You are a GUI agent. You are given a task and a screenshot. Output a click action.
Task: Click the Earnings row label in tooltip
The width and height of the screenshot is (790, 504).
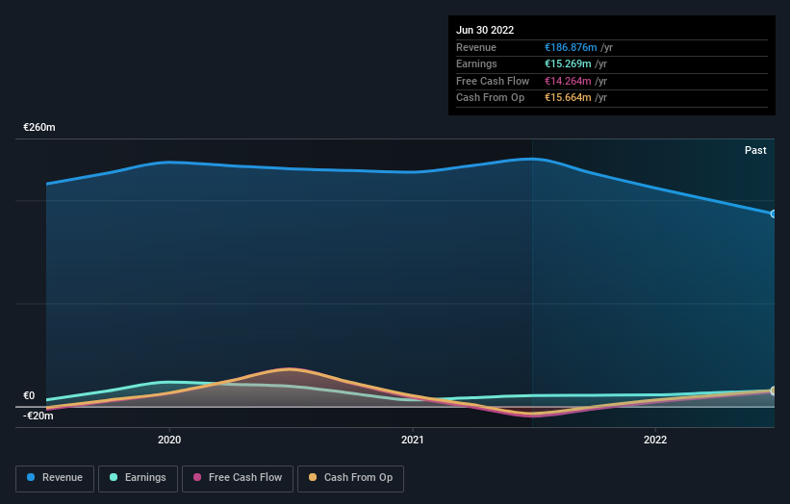pyautogui.click(x=476, y=63)
